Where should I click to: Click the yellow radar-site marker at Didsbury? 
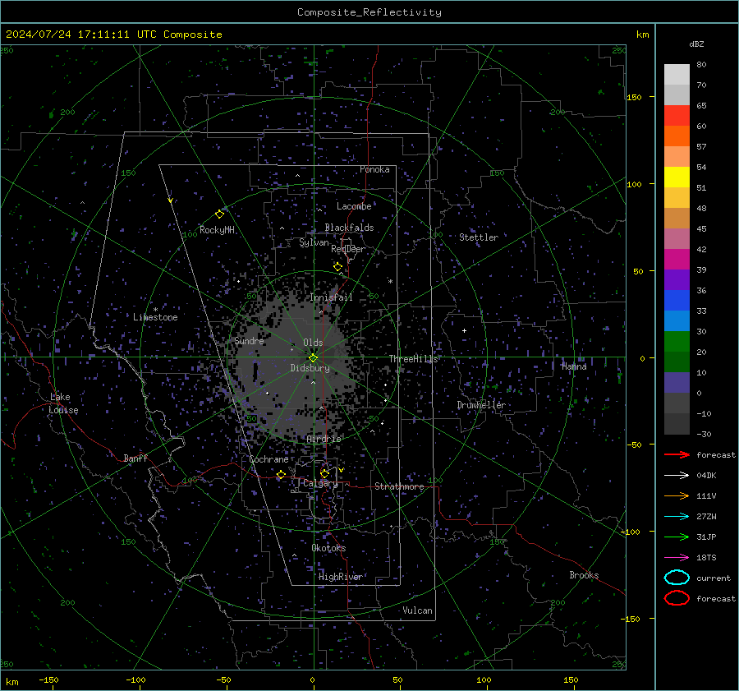point(313,358)
